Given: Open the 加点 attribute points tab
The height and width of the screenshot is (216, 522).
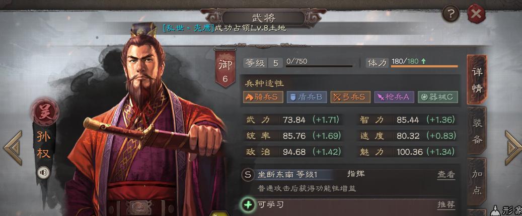Looking at the screenshot, I should point(477,182).
